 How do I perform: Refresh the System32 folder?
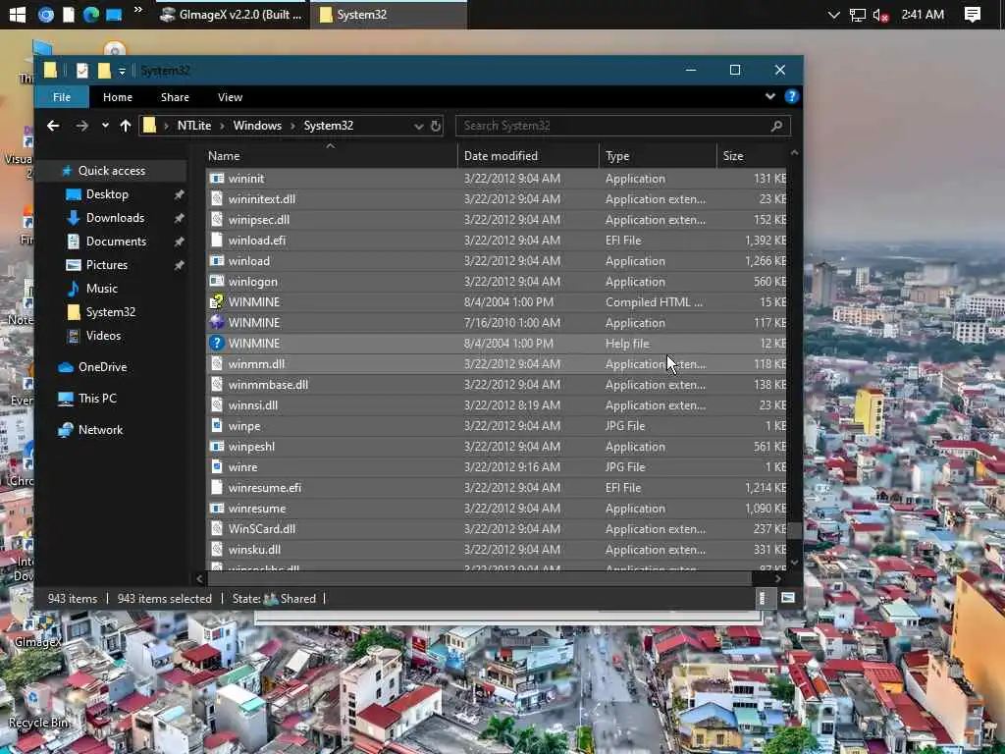(436, 126)
